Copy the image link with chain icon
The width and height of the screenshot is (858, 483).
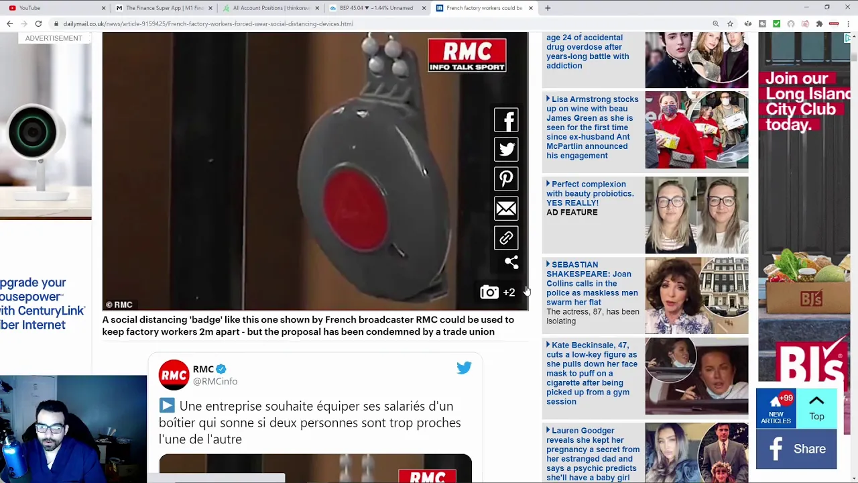coord(506,238)
